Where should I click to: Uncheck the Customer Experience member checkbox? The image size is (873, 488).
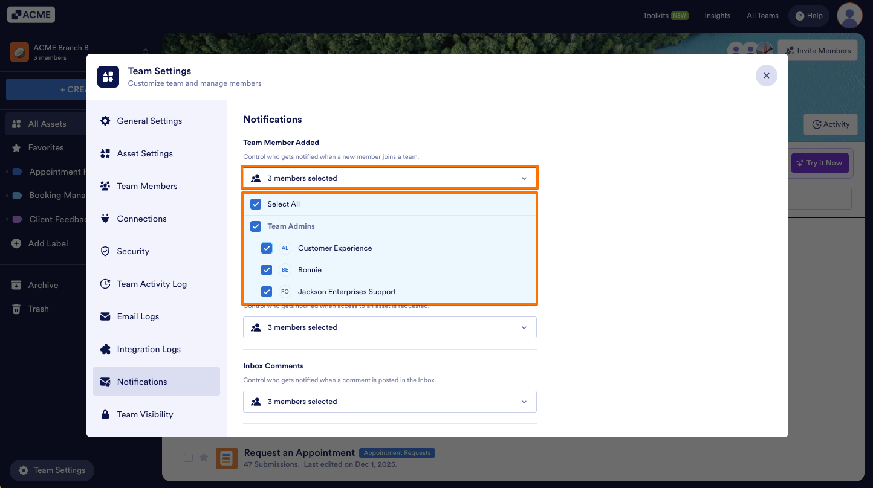(x=267, y=248)
